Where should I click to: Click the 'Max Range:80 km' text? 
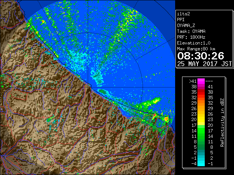coord(196,49)
